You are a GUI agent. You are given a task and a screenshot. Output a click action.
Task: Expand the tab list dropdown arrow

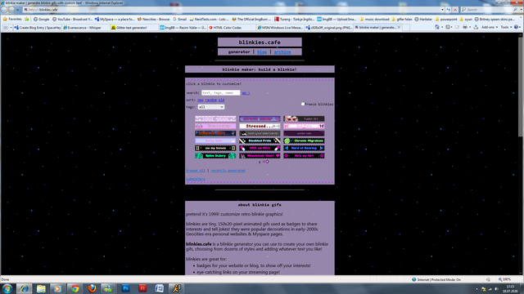[11, 28]
